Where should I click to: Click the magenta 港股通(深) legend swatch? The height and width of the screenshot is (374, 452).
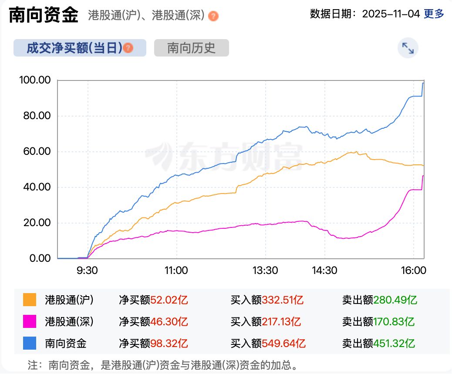click(x=30, y=322)
